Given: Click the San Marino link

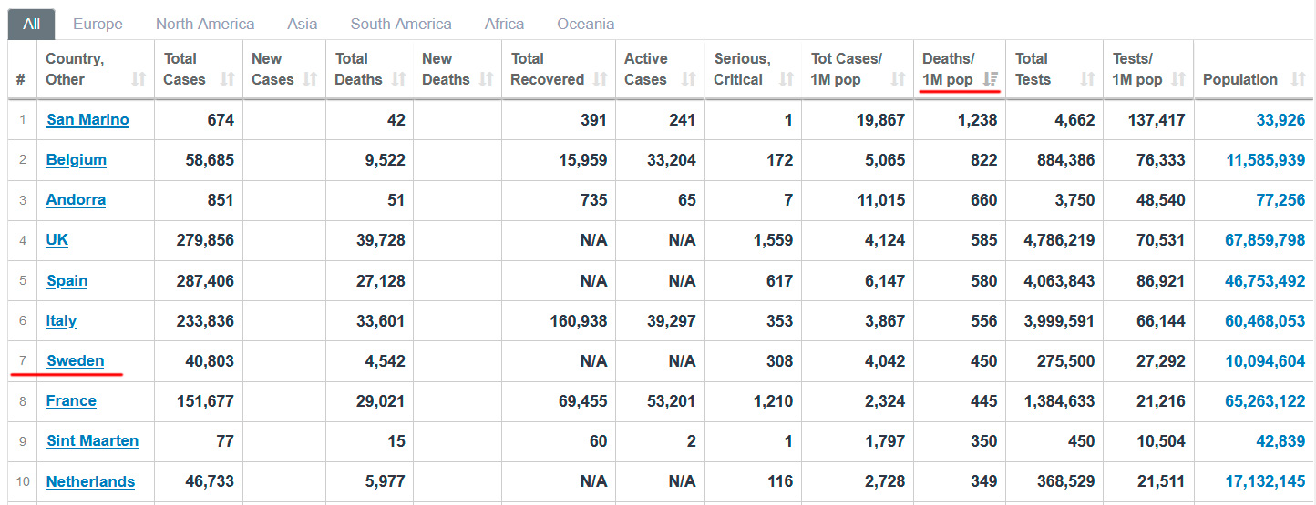Looking at the screenshot, I should point(87,119).
